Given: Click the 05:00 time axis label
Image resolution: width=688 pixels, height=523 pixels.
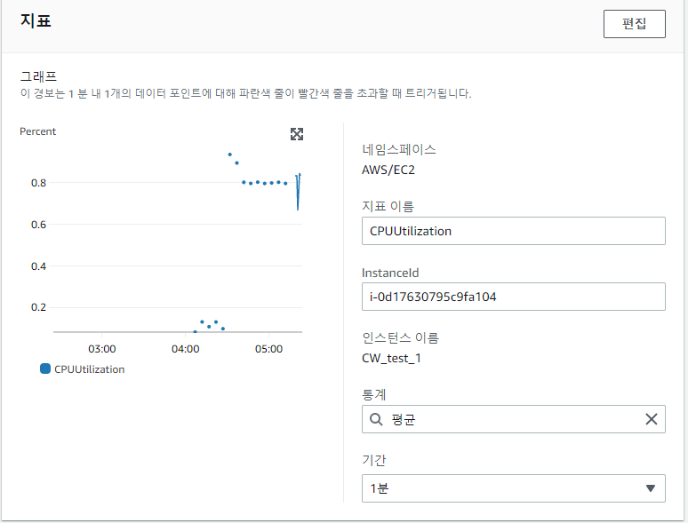Looking at the screenshot, I should (x=268, y=349).
